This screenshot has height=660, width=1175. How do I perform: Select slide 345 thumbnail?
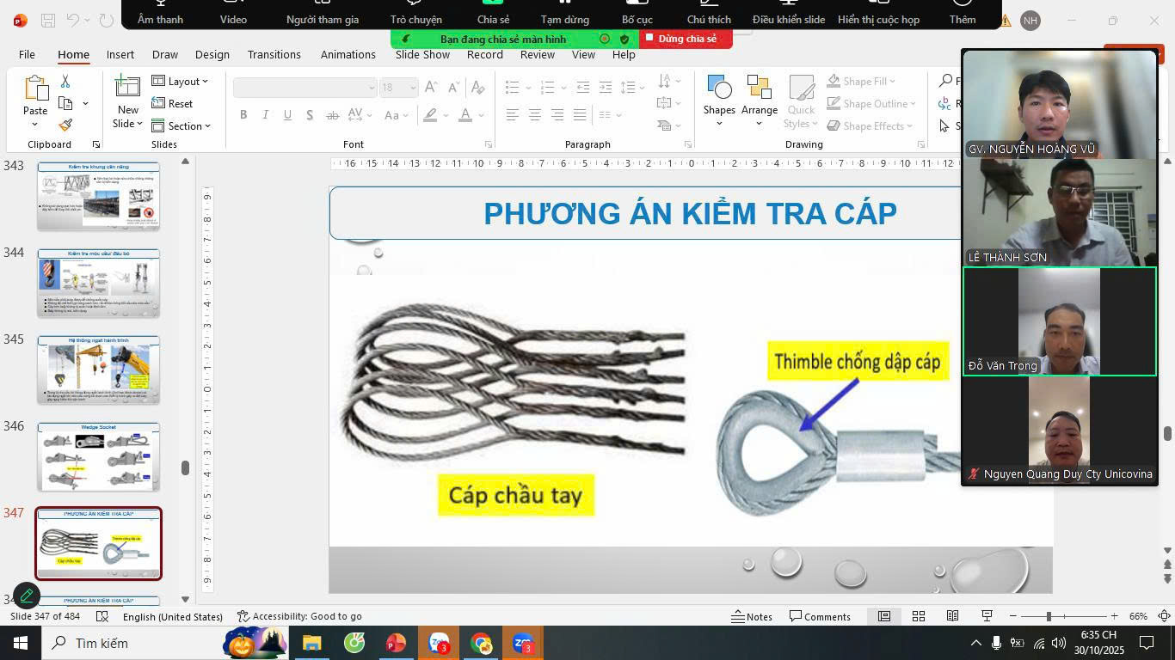[98, 370]
